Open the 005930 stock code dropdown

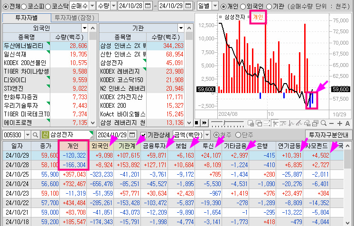click(x=28, y=135)
